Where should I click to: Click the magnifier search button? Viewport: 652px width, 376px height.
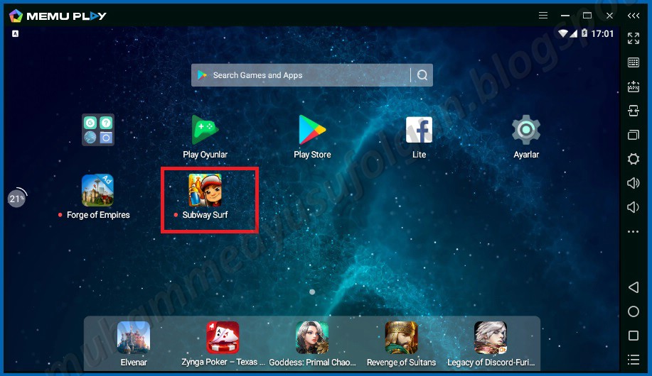422,75
